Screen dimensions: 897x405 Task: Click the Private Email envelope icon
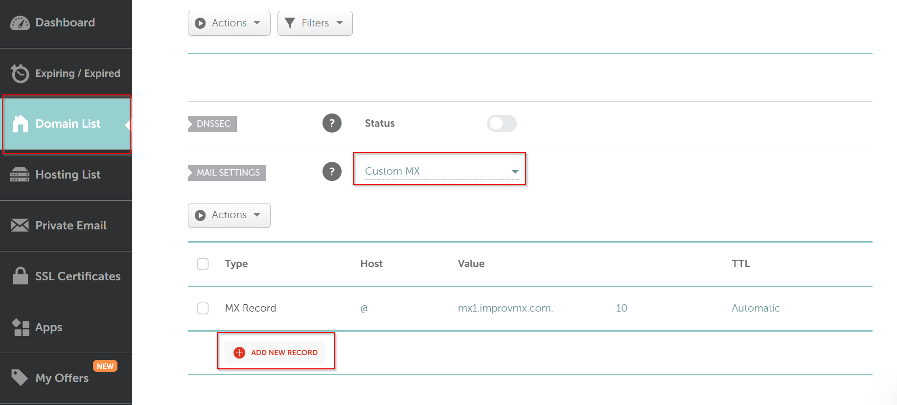click(x=20, y=225)
